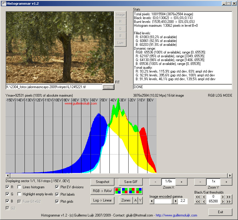Click the Fuse G1+G2 checkbox
Screen dimensions: 238x220
point(19,201)
